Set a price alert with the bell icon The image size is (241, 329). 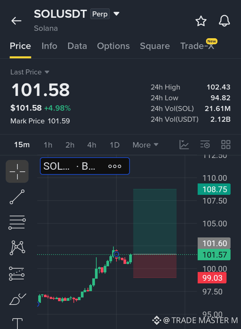coord(225,21)
